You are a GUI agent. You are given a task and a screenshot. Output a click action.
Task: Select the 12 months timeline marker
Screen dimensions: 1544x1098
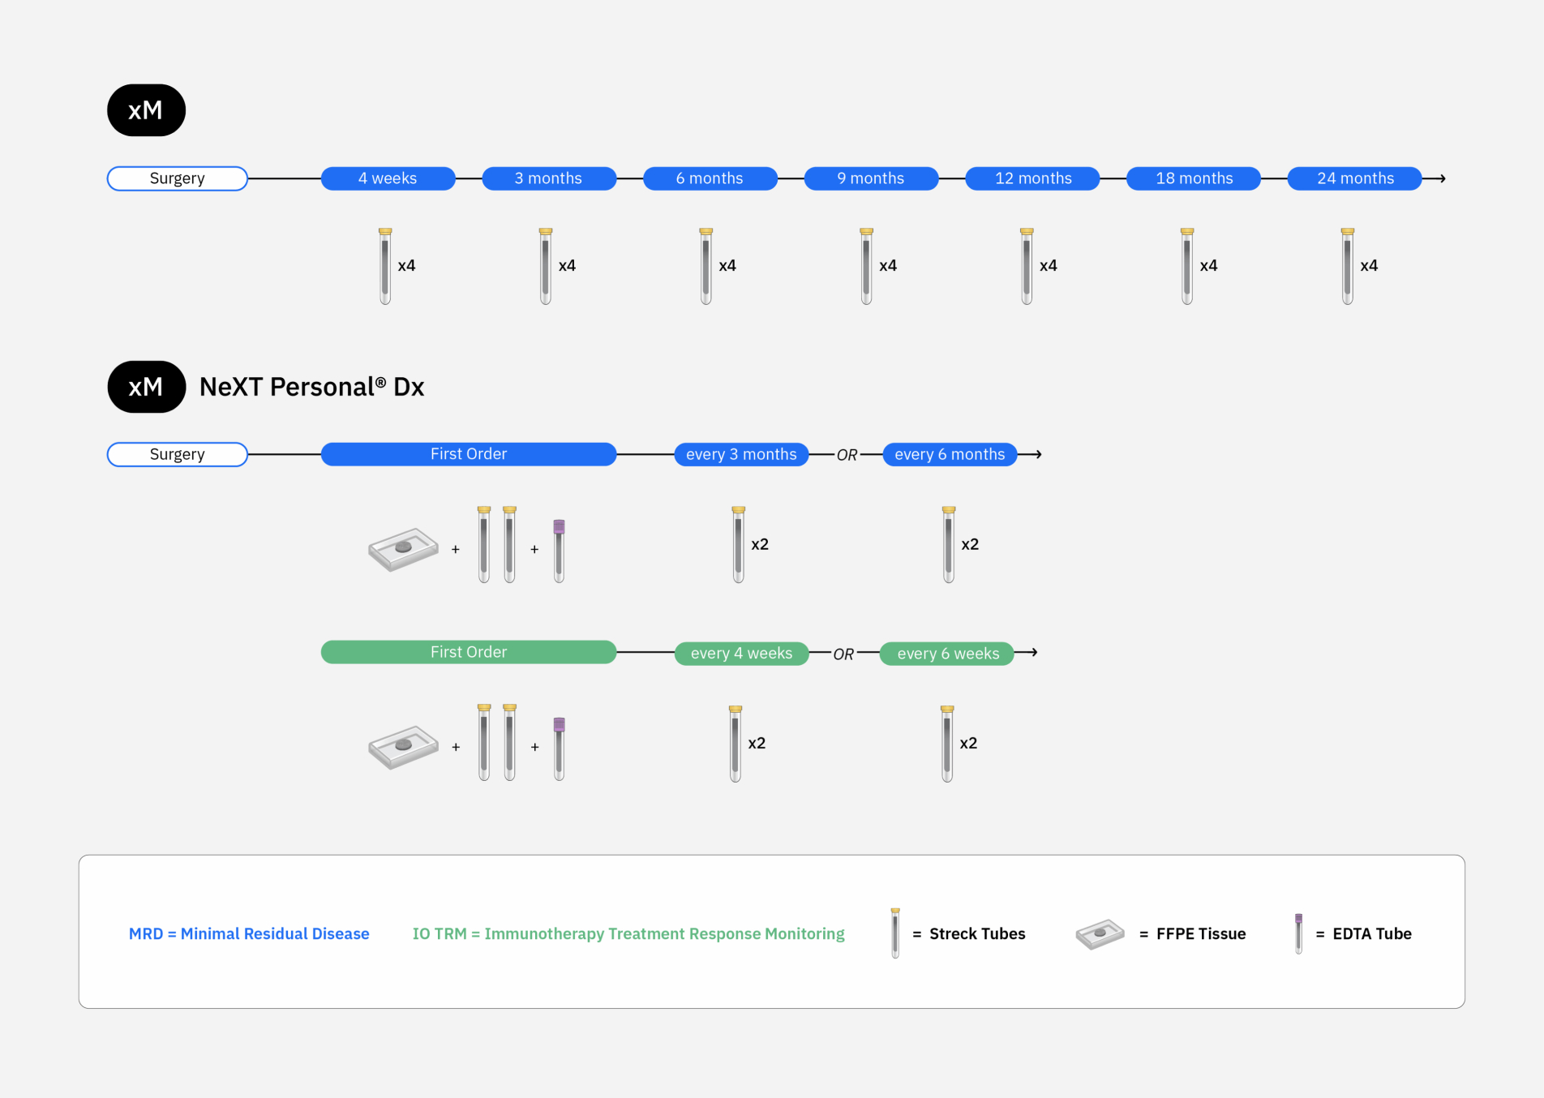click(1033, 178)
